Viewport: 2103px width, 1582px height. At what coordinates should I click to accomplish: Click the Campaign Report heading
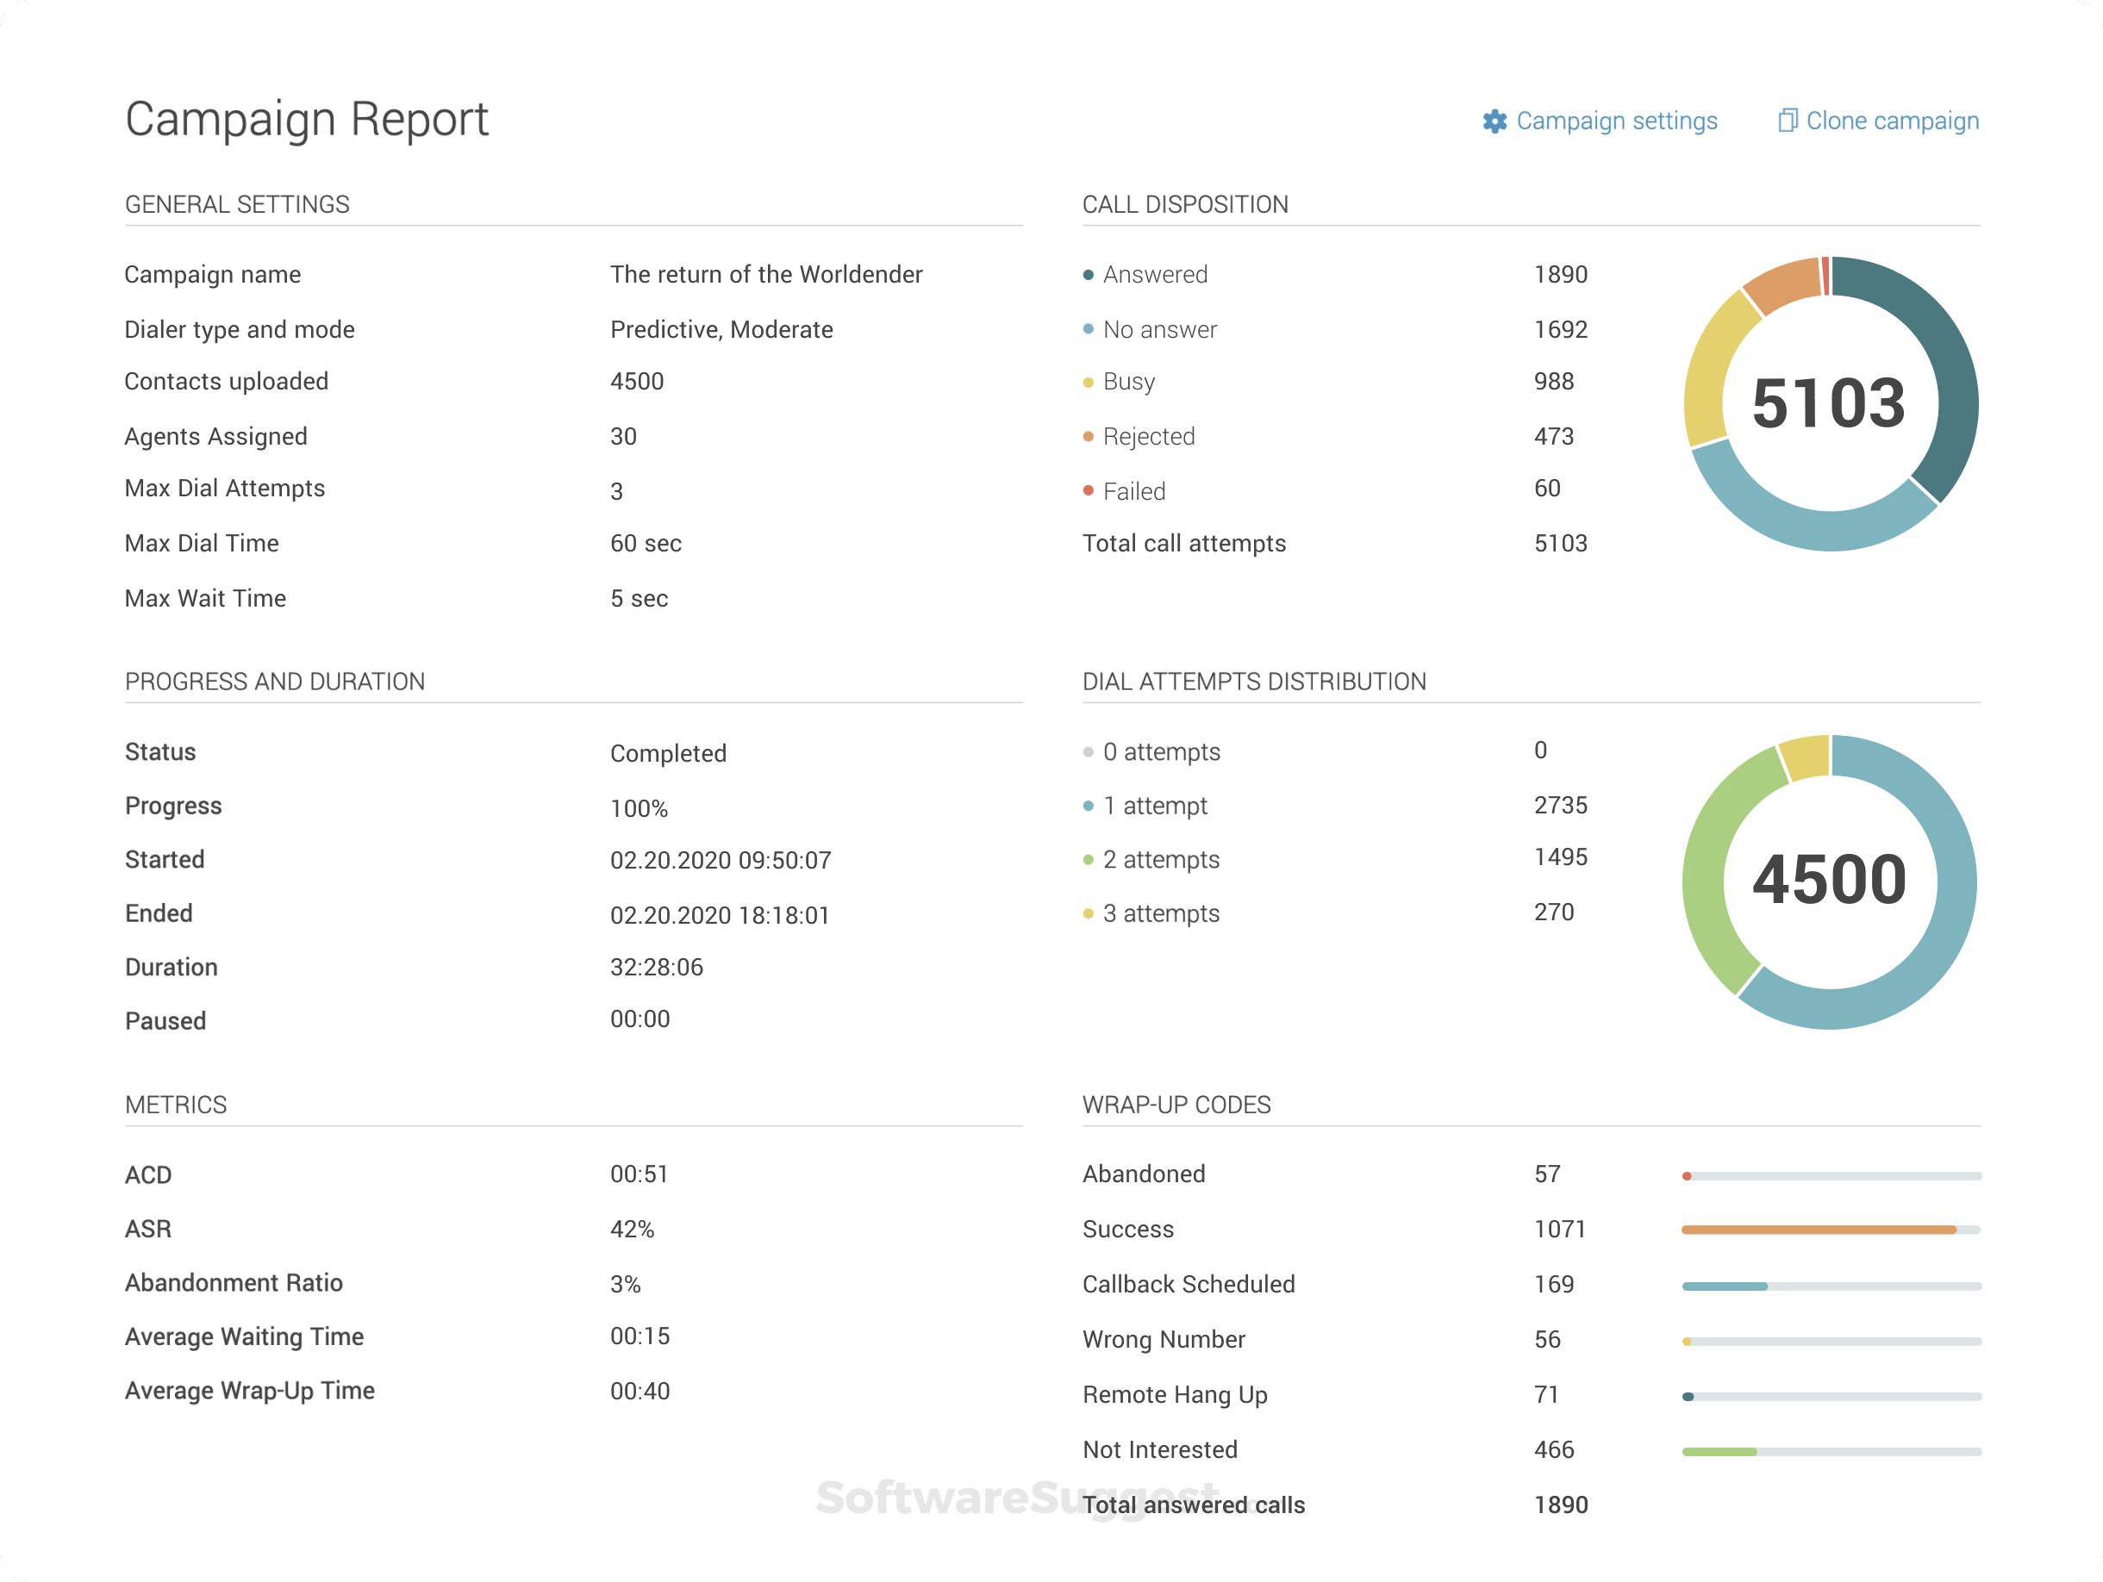(306, 120)
